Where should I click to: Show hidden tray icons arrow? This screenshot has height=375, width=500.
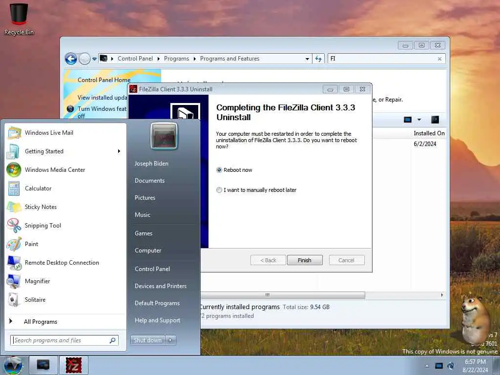tap(427, 366)
